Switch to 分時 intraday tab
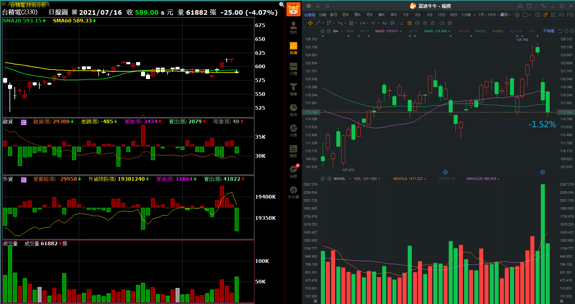The height and width of the screenshot is (304, 575). (322, 15)
